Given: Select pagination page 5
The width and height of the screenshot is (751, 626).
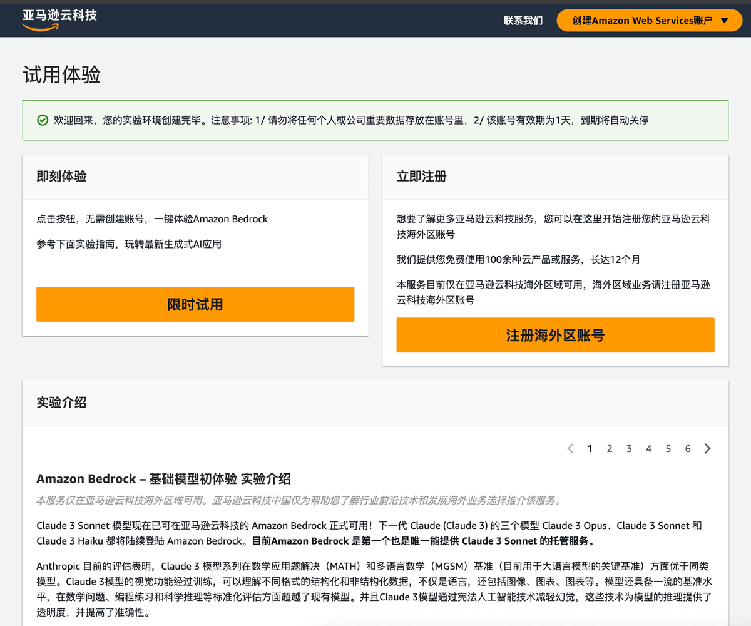Looking at the screenshot, I should coord(668,448).
